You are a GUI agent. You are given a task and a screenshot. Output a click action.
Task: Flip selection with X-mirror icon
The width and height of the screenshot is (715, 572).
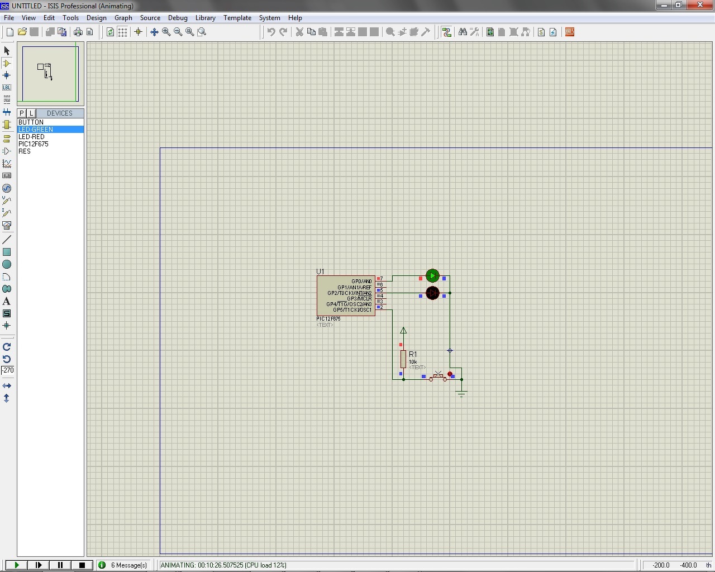[7, 386]
